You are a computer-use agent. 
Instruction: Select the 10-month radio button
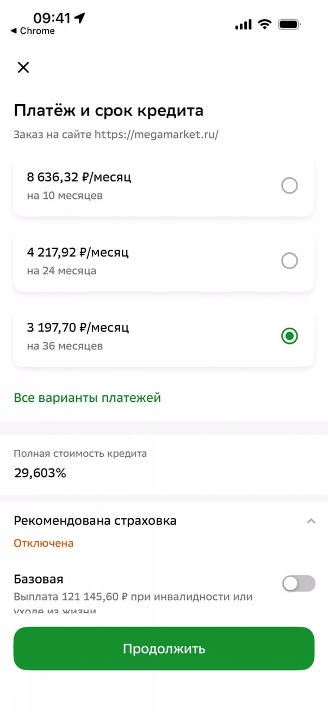289,186
